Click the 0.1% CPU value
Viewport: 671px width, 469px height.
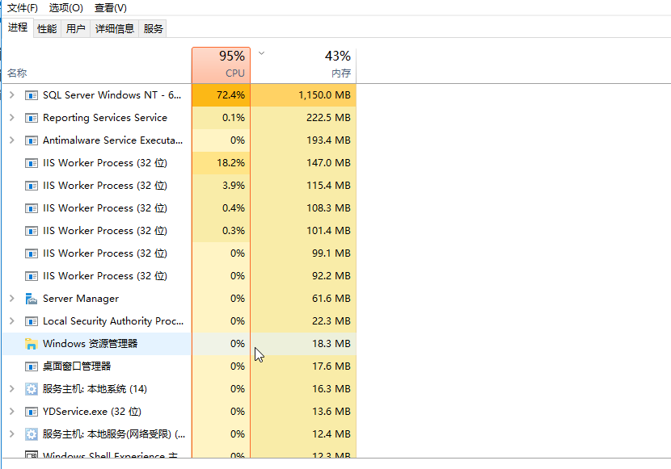234,118
